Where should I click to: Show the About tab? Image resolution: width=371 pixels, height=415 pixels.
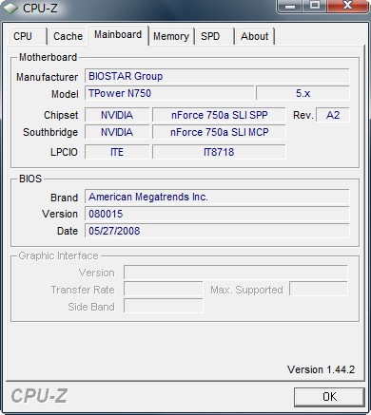[x=255, y=36]
